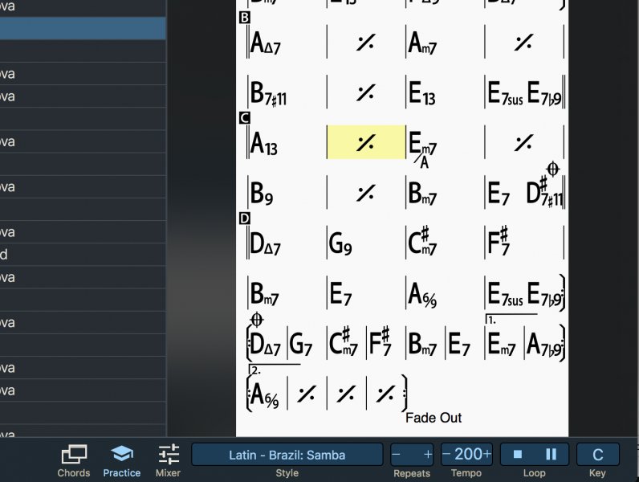Click the first ending bracket marked 1.
This screenshot has width=639, height=482.
[511, 319]
